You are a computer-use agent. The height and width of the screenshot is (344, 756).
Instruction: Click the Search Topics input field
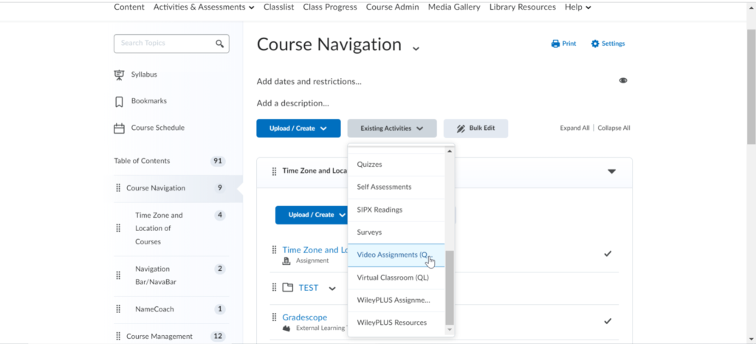point(164,44)
